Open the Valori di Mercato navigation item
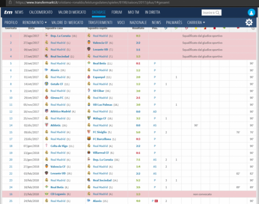The width and height of the screenshot is (259, 204). (72, 12)
